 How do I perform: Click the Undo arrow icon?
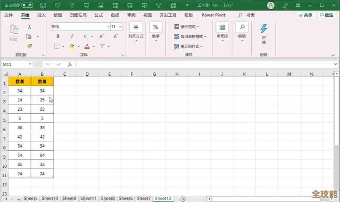tap(57, 5)
